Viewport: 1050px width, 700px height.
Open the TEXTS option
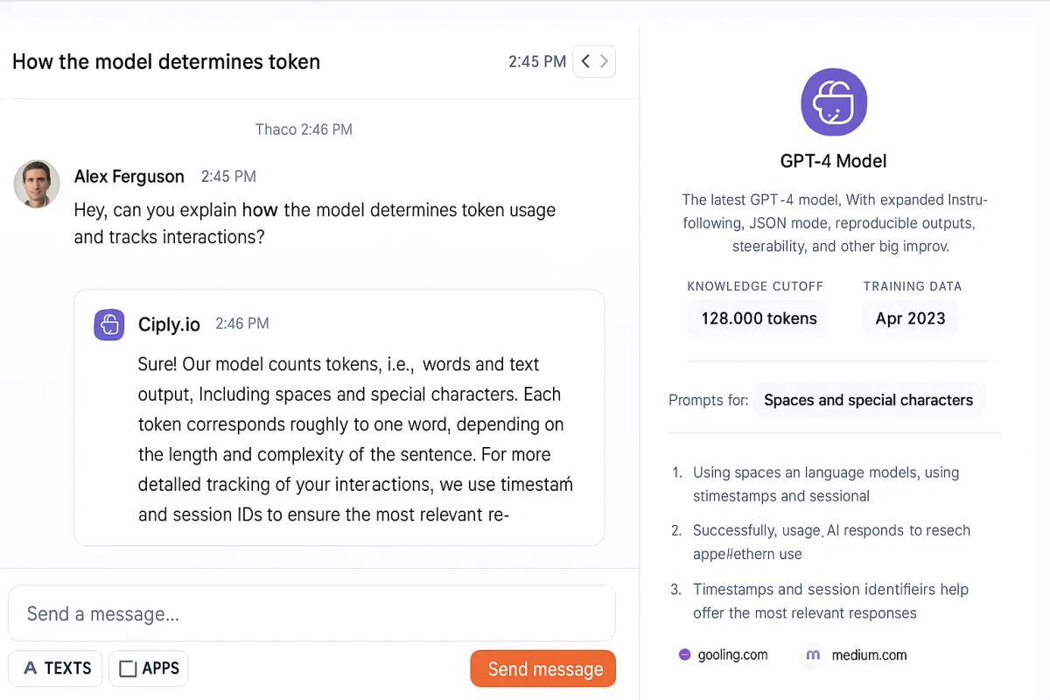56,668
